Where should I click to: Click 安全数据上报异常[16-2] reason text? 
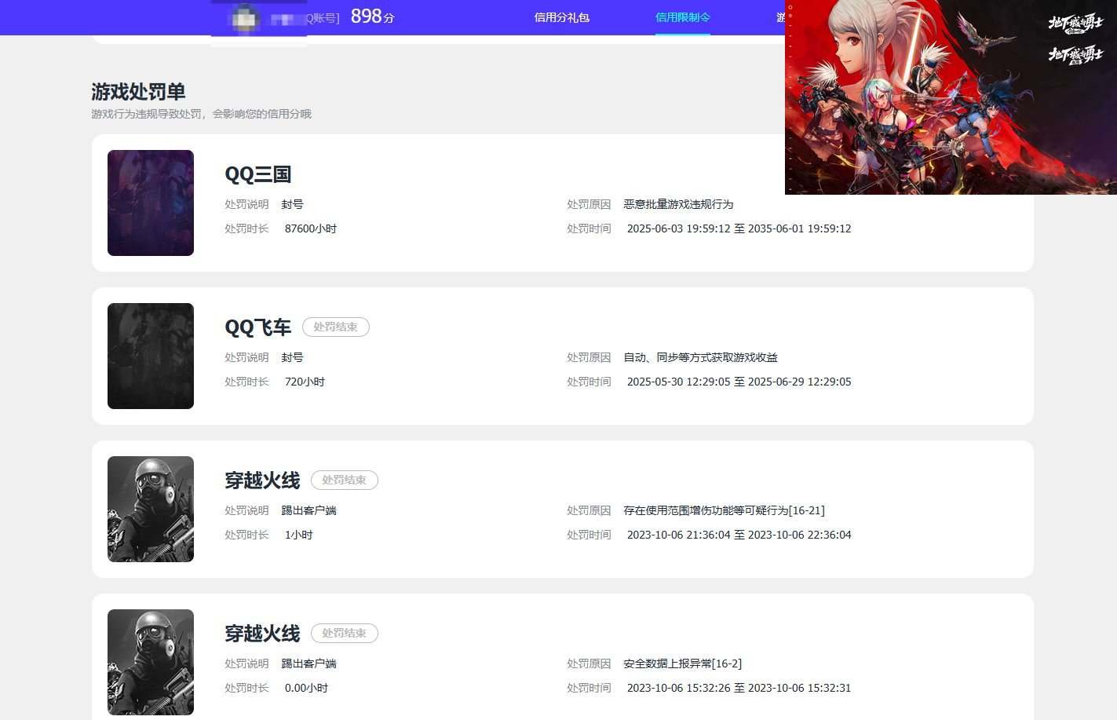point(682,663)
